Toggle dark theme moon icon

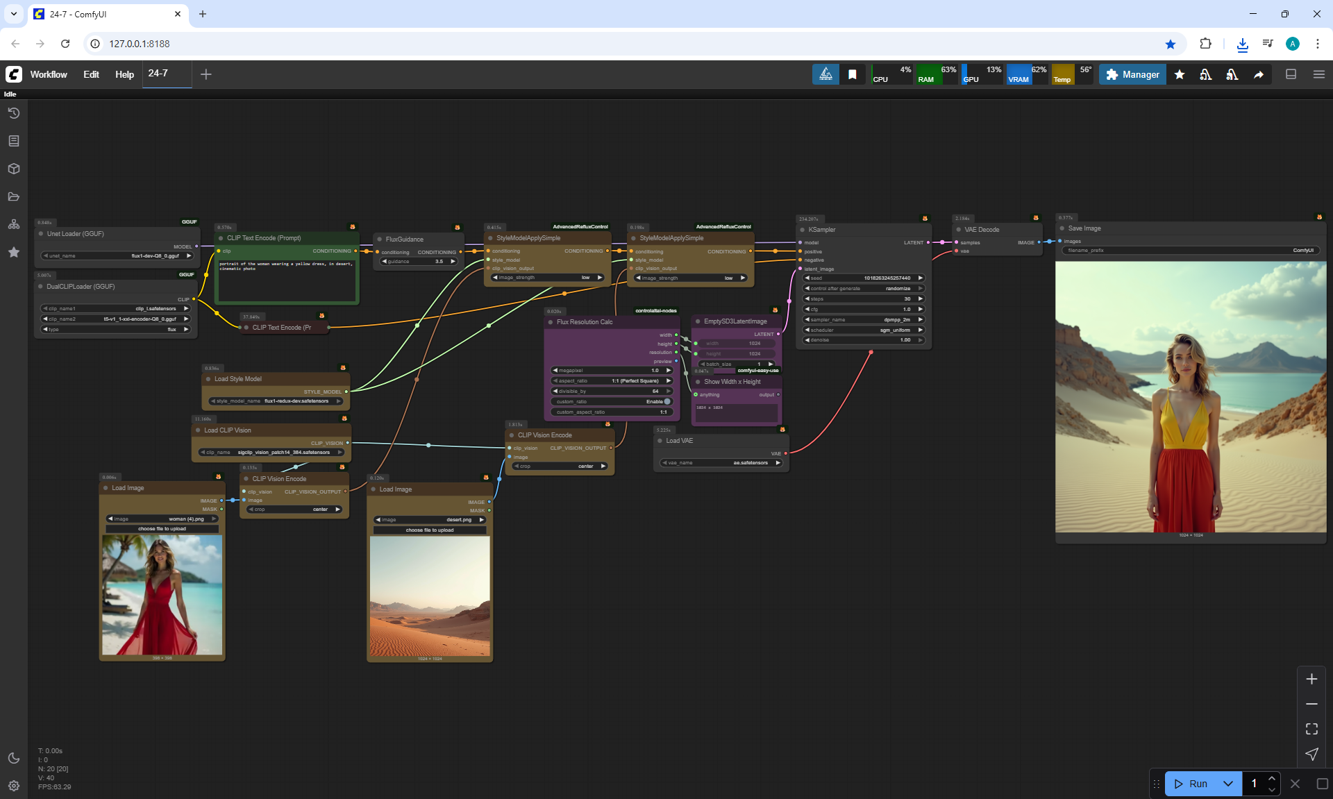13,758
